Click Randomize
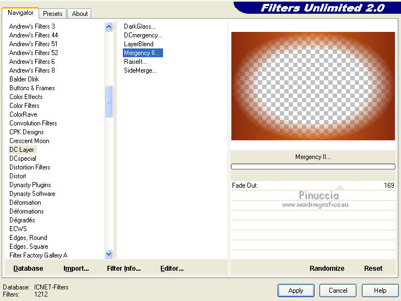This screenshot has height=301, width=401. point(327,269)
